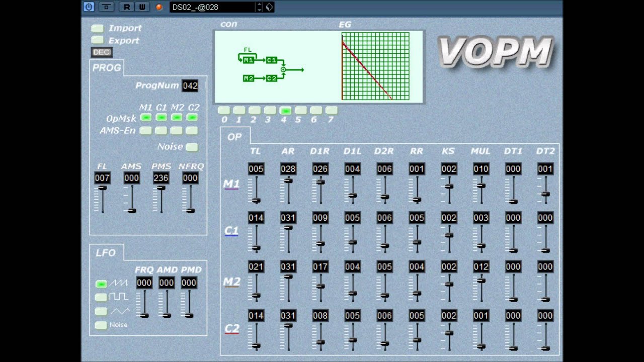Click the M1 AR slider

(288, 190)
